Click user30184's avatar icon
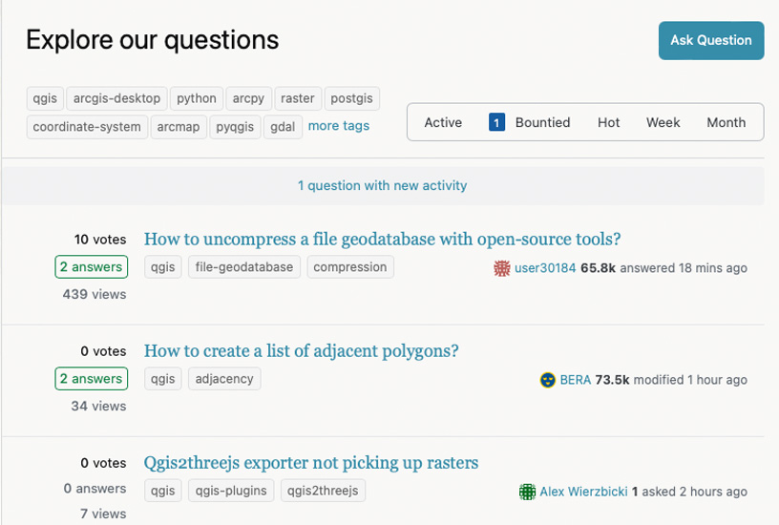779x525 pixels. [502, 268]
